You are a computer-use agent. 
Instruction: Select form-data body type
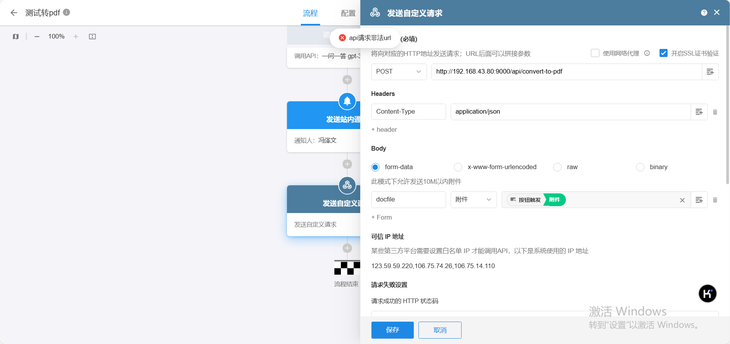pos(375,167)
